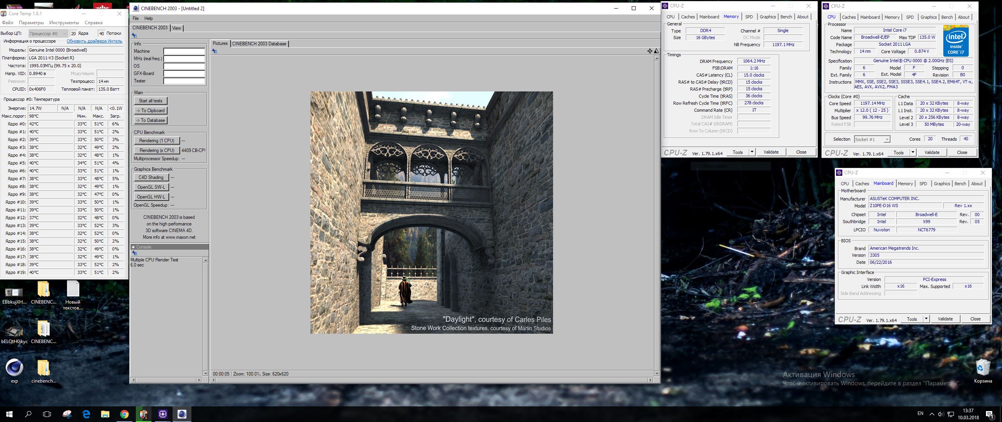
Task: Run Rendering (x CPU) benchmark
Action: coord(157,150)
